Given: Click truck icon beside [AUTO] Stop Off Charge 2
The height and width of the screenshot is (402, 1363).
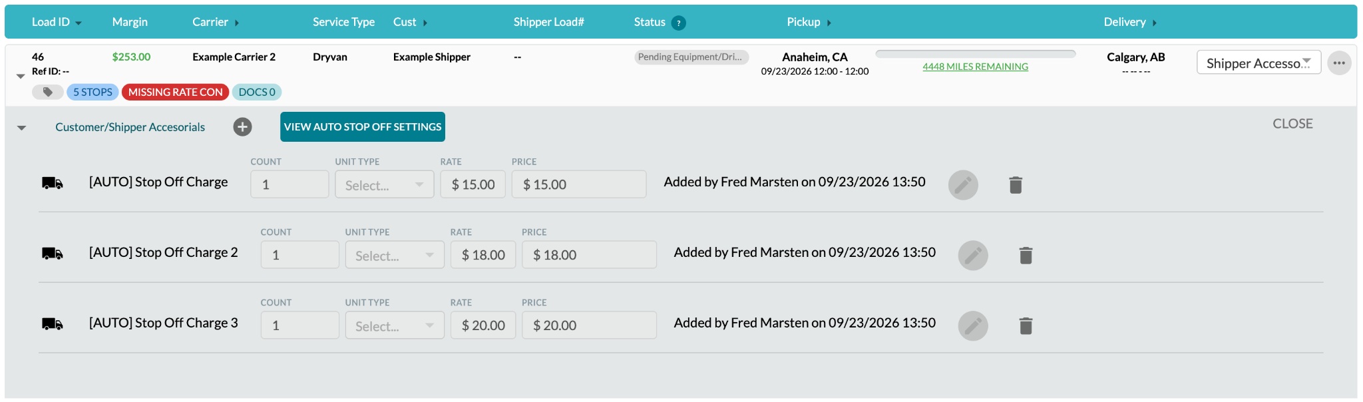Looking at the screenshot, I should 53,254.
